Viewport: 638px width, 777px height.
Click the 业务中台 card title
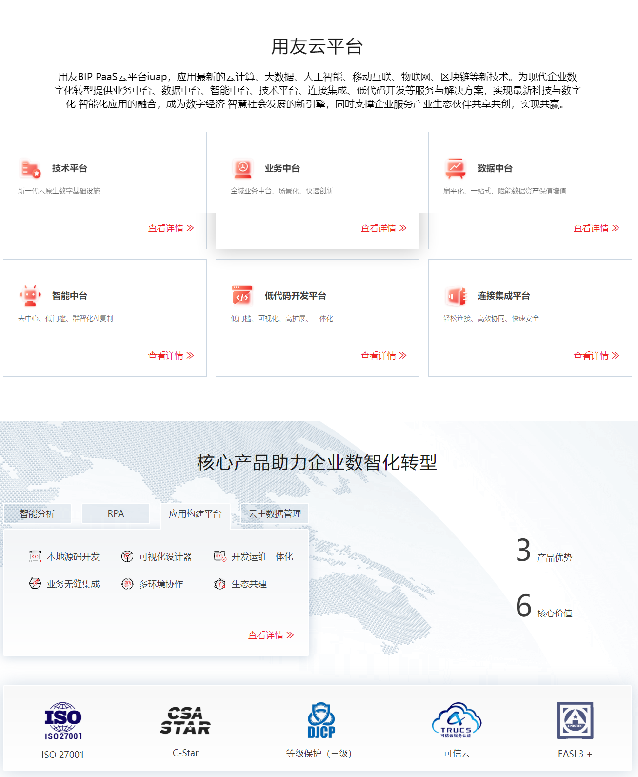click(282, 168)
